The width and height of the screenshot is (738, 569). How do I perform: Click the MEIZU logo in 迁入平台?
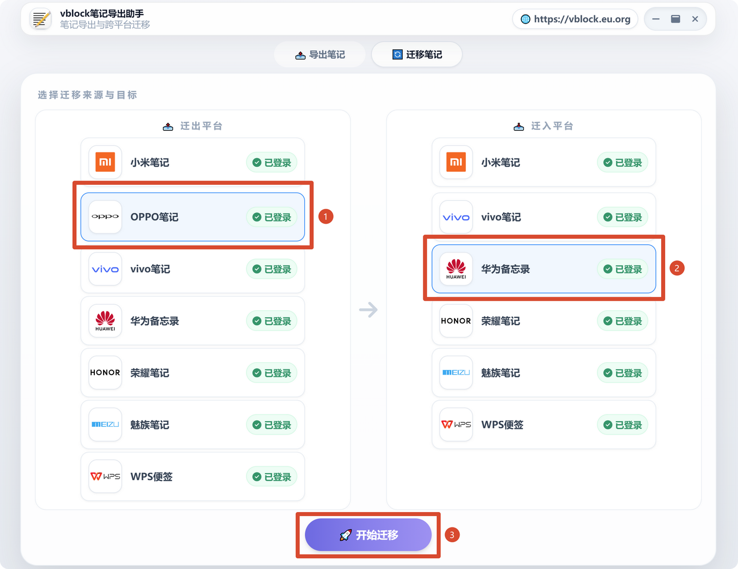click(456, 372)
